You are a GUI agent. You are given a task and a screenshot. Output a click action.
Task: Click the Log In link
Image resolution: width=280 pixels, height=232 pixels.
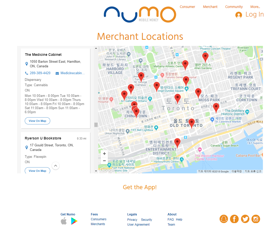click(255, 15)
